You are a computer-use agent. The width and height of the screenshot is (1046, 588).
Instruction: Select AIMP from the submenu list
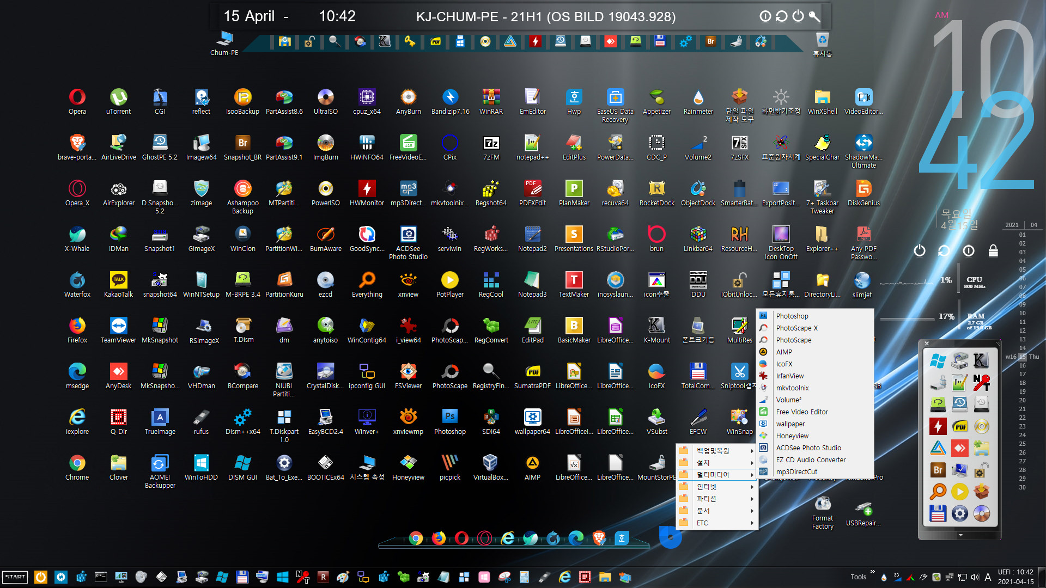(x=816, y=352)
